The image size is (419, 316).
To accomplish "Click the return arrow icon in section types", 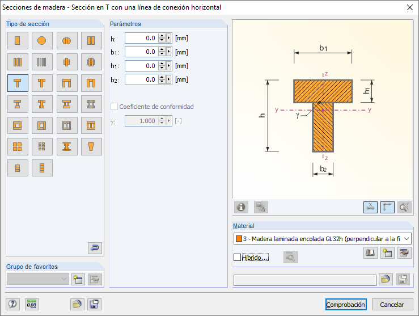I will click(95, 248).
